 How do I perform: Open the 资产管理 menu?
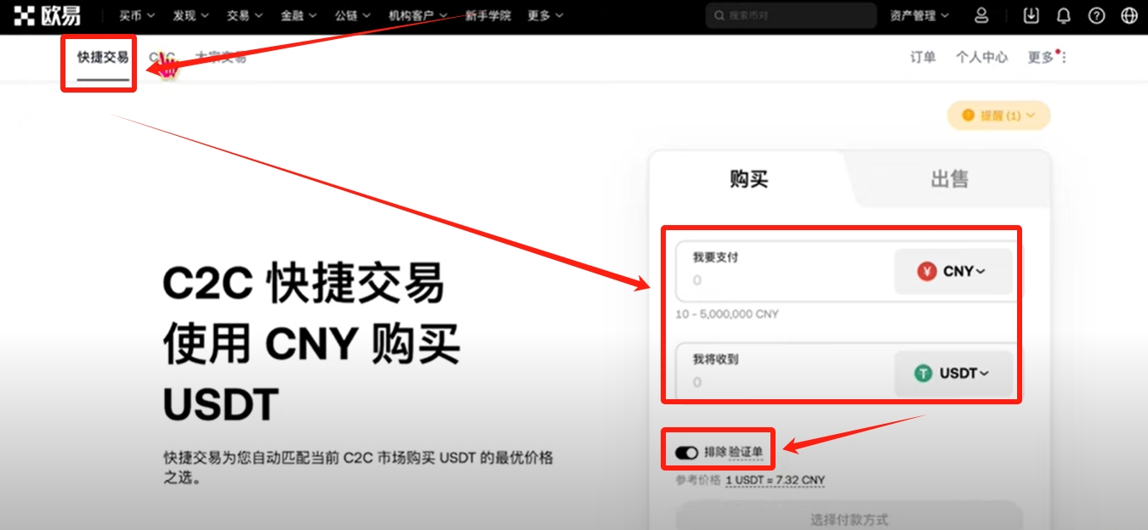pyautogui.click(x=918, y=15)
